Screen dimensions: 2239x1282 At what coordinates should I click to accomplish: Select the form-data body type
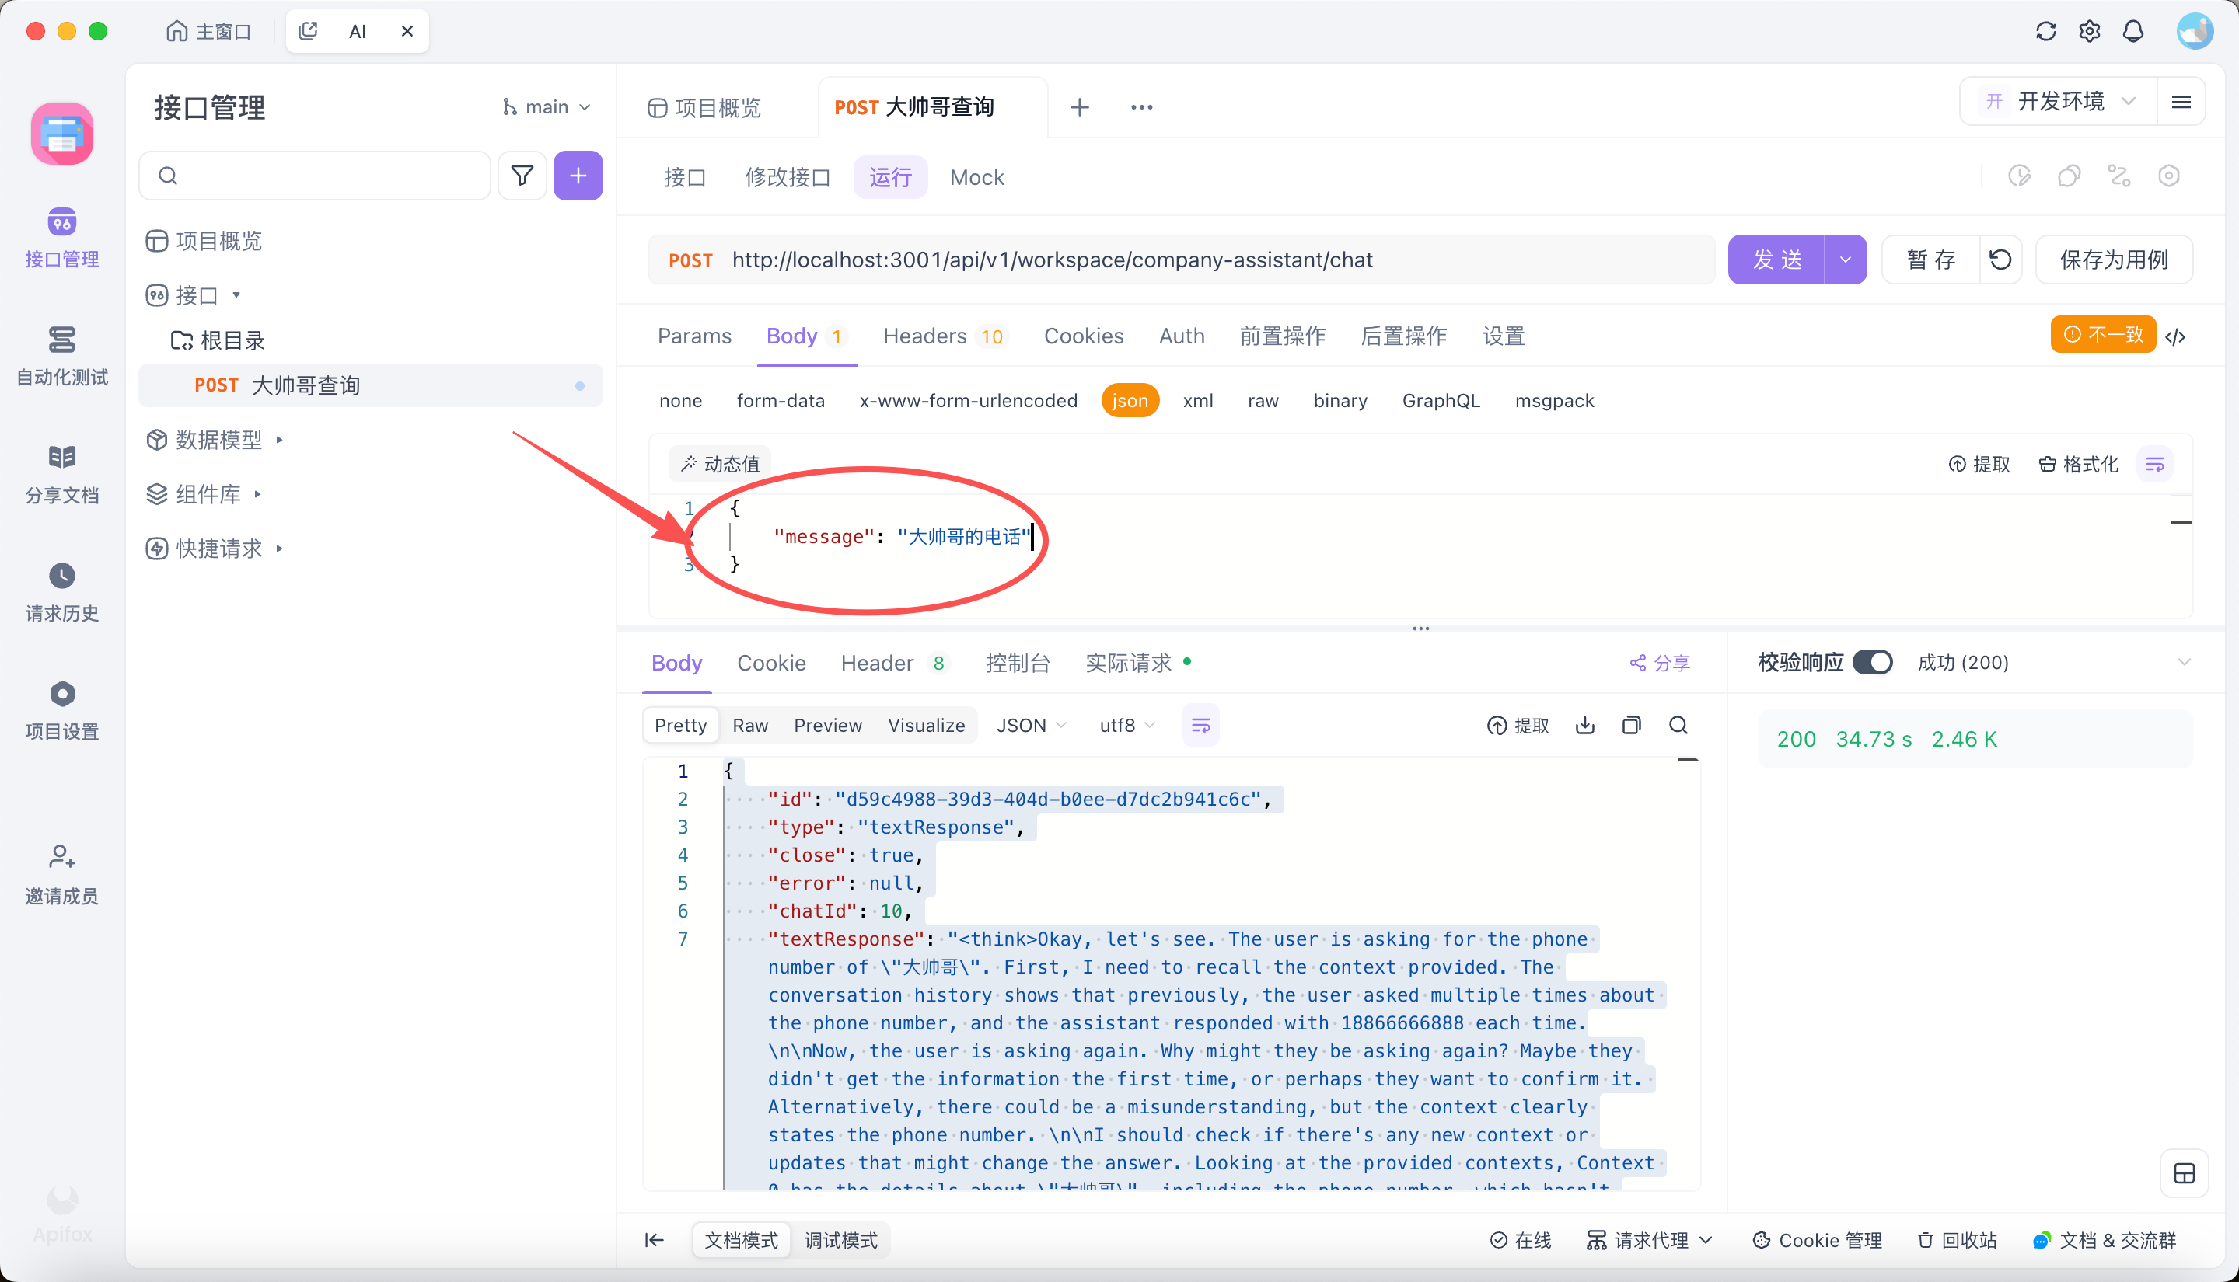(781, 401)
